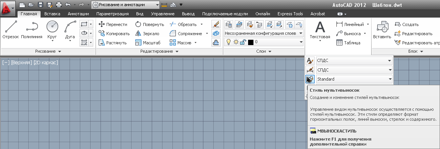Click the black layer color swatch
440x149 pixels.
251,42
